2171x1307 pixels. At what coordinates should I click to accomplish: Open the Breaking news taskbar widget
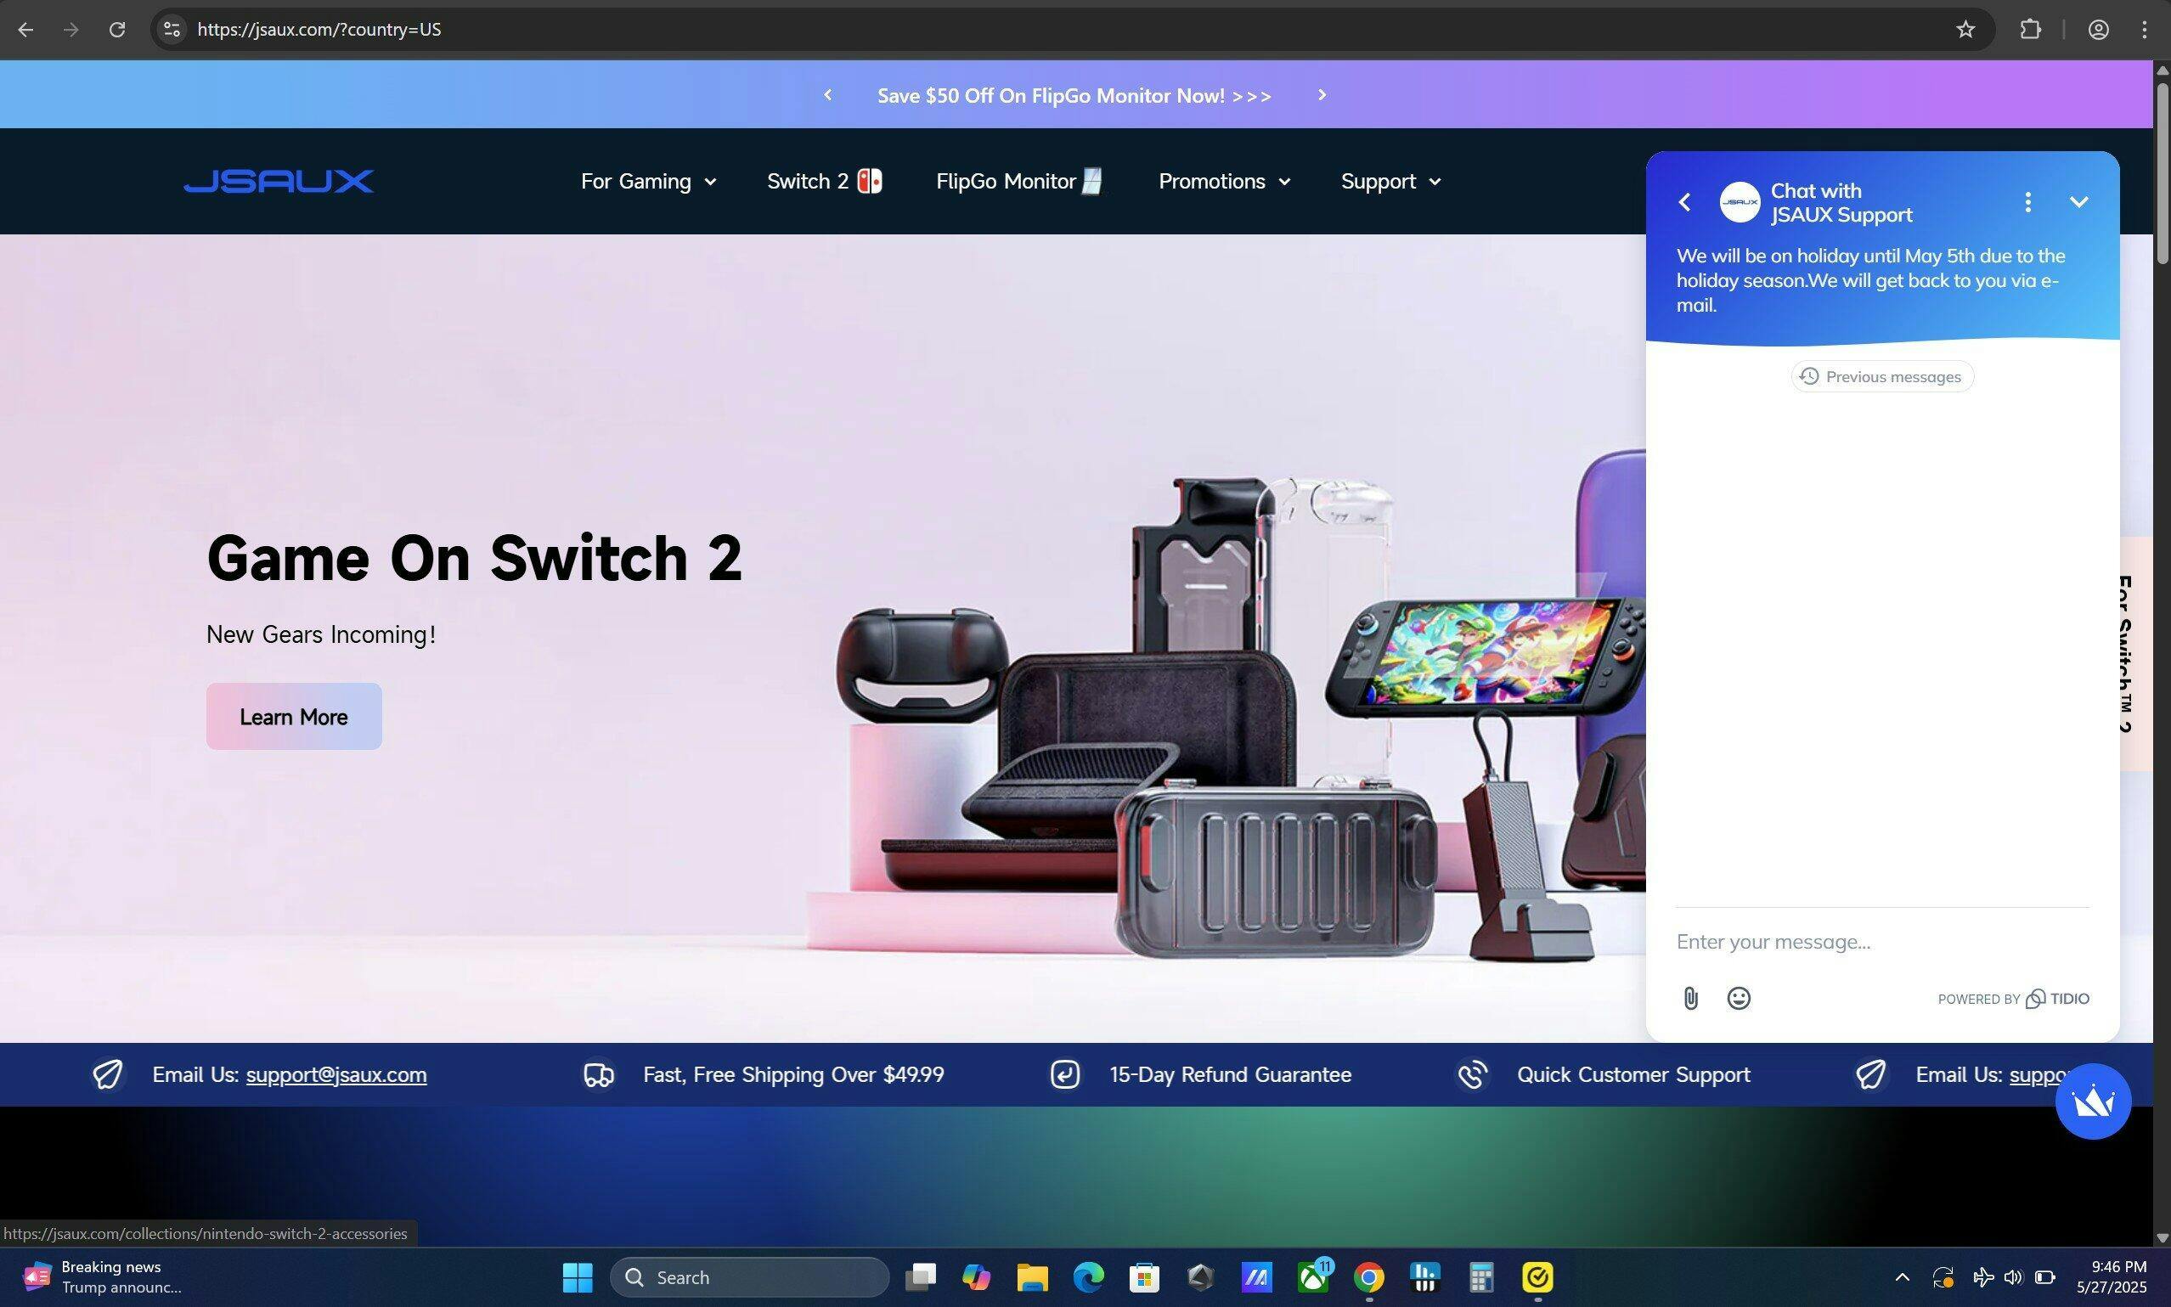click(x=101, y=1277)
